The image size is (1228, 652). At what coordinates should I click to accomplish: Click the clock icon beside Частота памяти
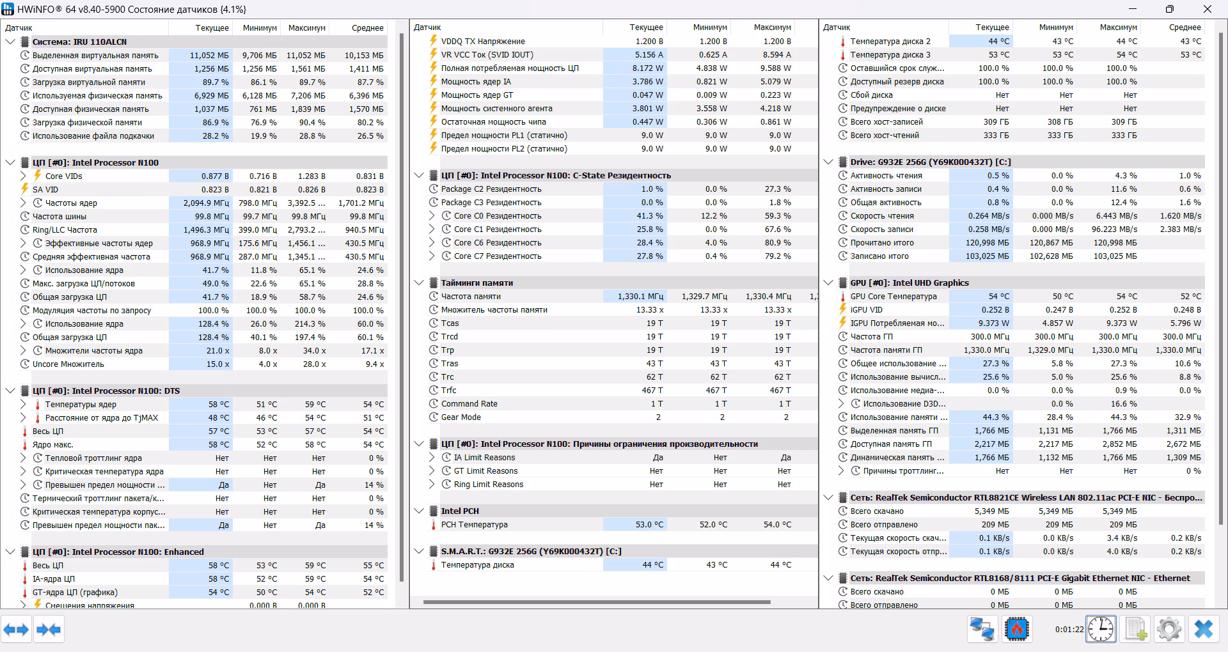coord(434,297)
